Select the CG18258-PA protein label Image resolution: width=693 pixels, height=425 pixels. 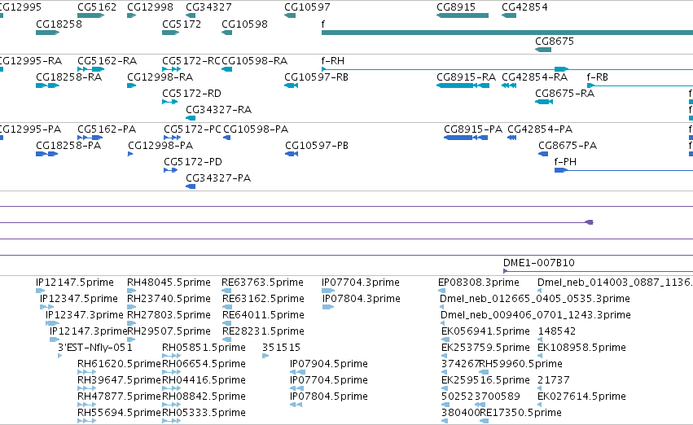click(x=68, y=146)
